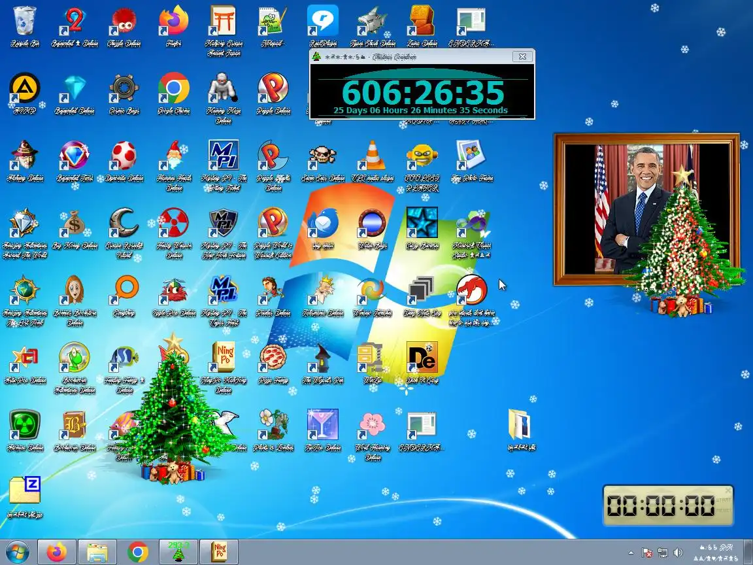The height and width of the screenshot is (565, 753).
Task: Open NingPo MahJong Deluxe desktop shortcut
Action: 224,368
